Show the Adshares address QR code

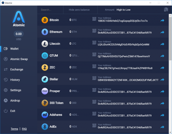94,114
